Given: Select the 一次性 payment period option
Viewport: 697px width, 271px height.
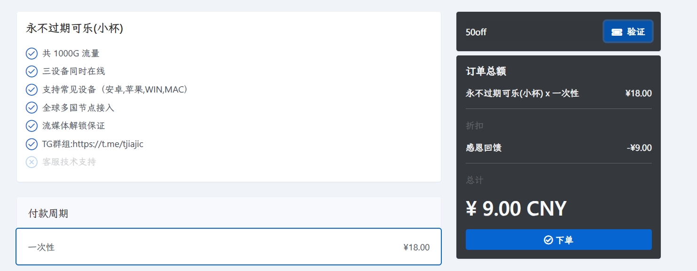Looking at the screenshot, I should coord(228,247).
